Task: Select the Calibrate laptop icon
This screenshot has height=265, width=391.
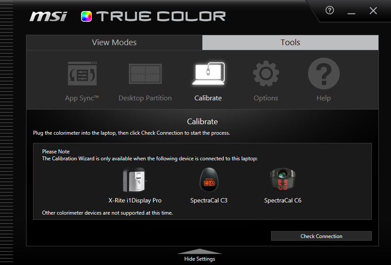Action: point(209,73)
